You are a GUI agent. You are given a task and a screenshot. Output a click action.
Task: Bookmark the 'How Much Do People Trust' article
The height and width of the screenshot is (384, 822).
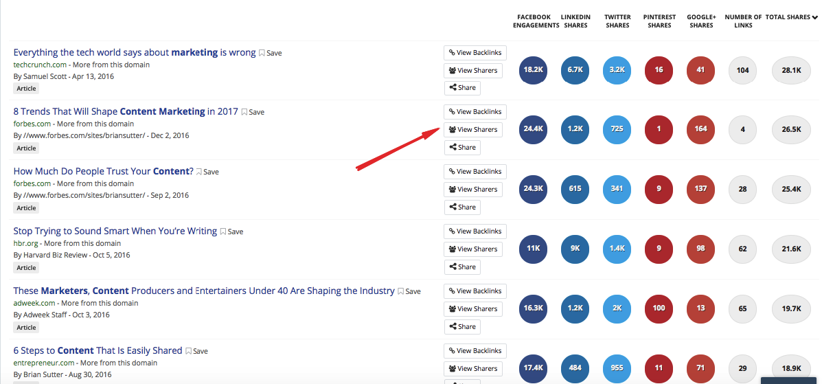click(207, 172)
